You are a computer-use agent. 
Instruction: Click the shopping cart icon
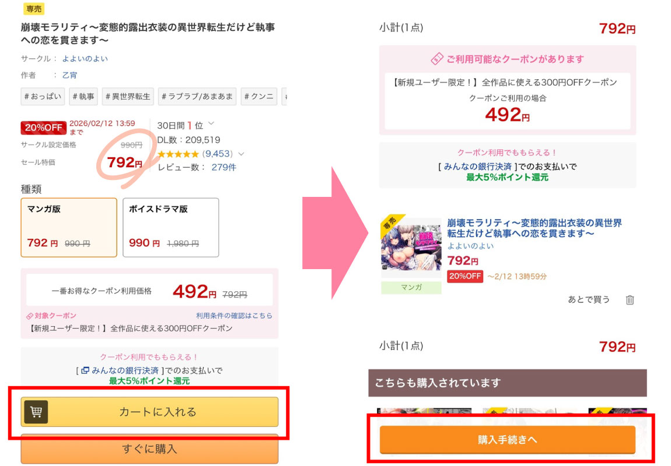coord(36,412)
